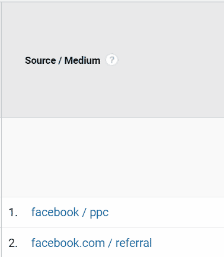Open the facebook.com / referral link
Screen dimensions: 224x257
pos(91,243)
